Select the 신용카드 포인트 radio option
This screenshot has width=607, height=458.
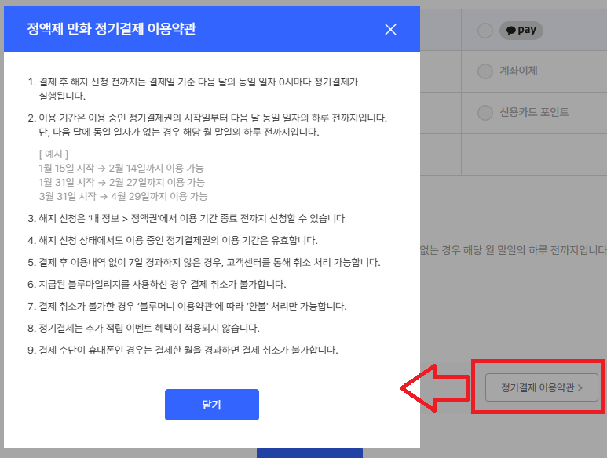(485, 112)
